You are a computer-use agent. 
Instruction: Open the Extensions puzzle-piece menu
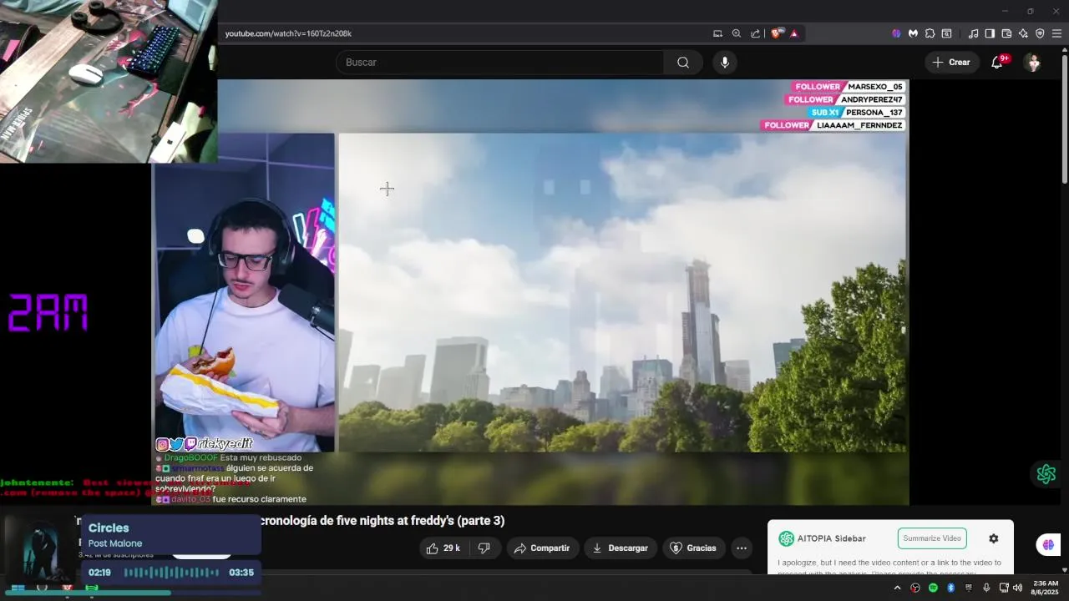pos(930,33)
